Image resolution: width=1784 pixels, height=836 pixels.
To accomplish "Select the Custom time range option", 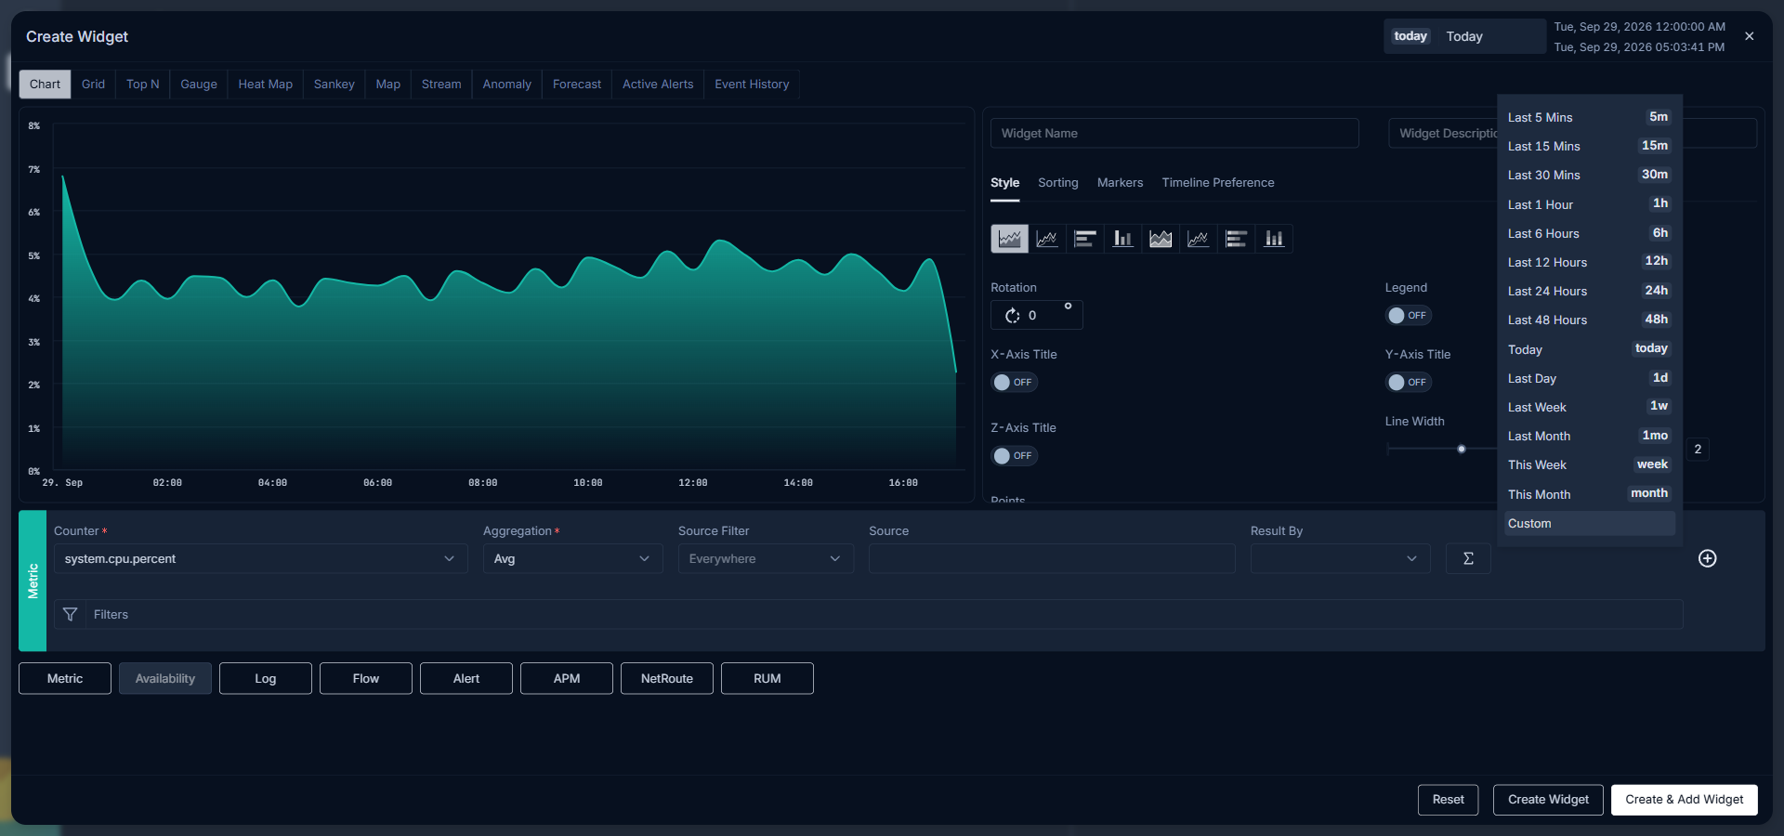I will point(1588,523).
